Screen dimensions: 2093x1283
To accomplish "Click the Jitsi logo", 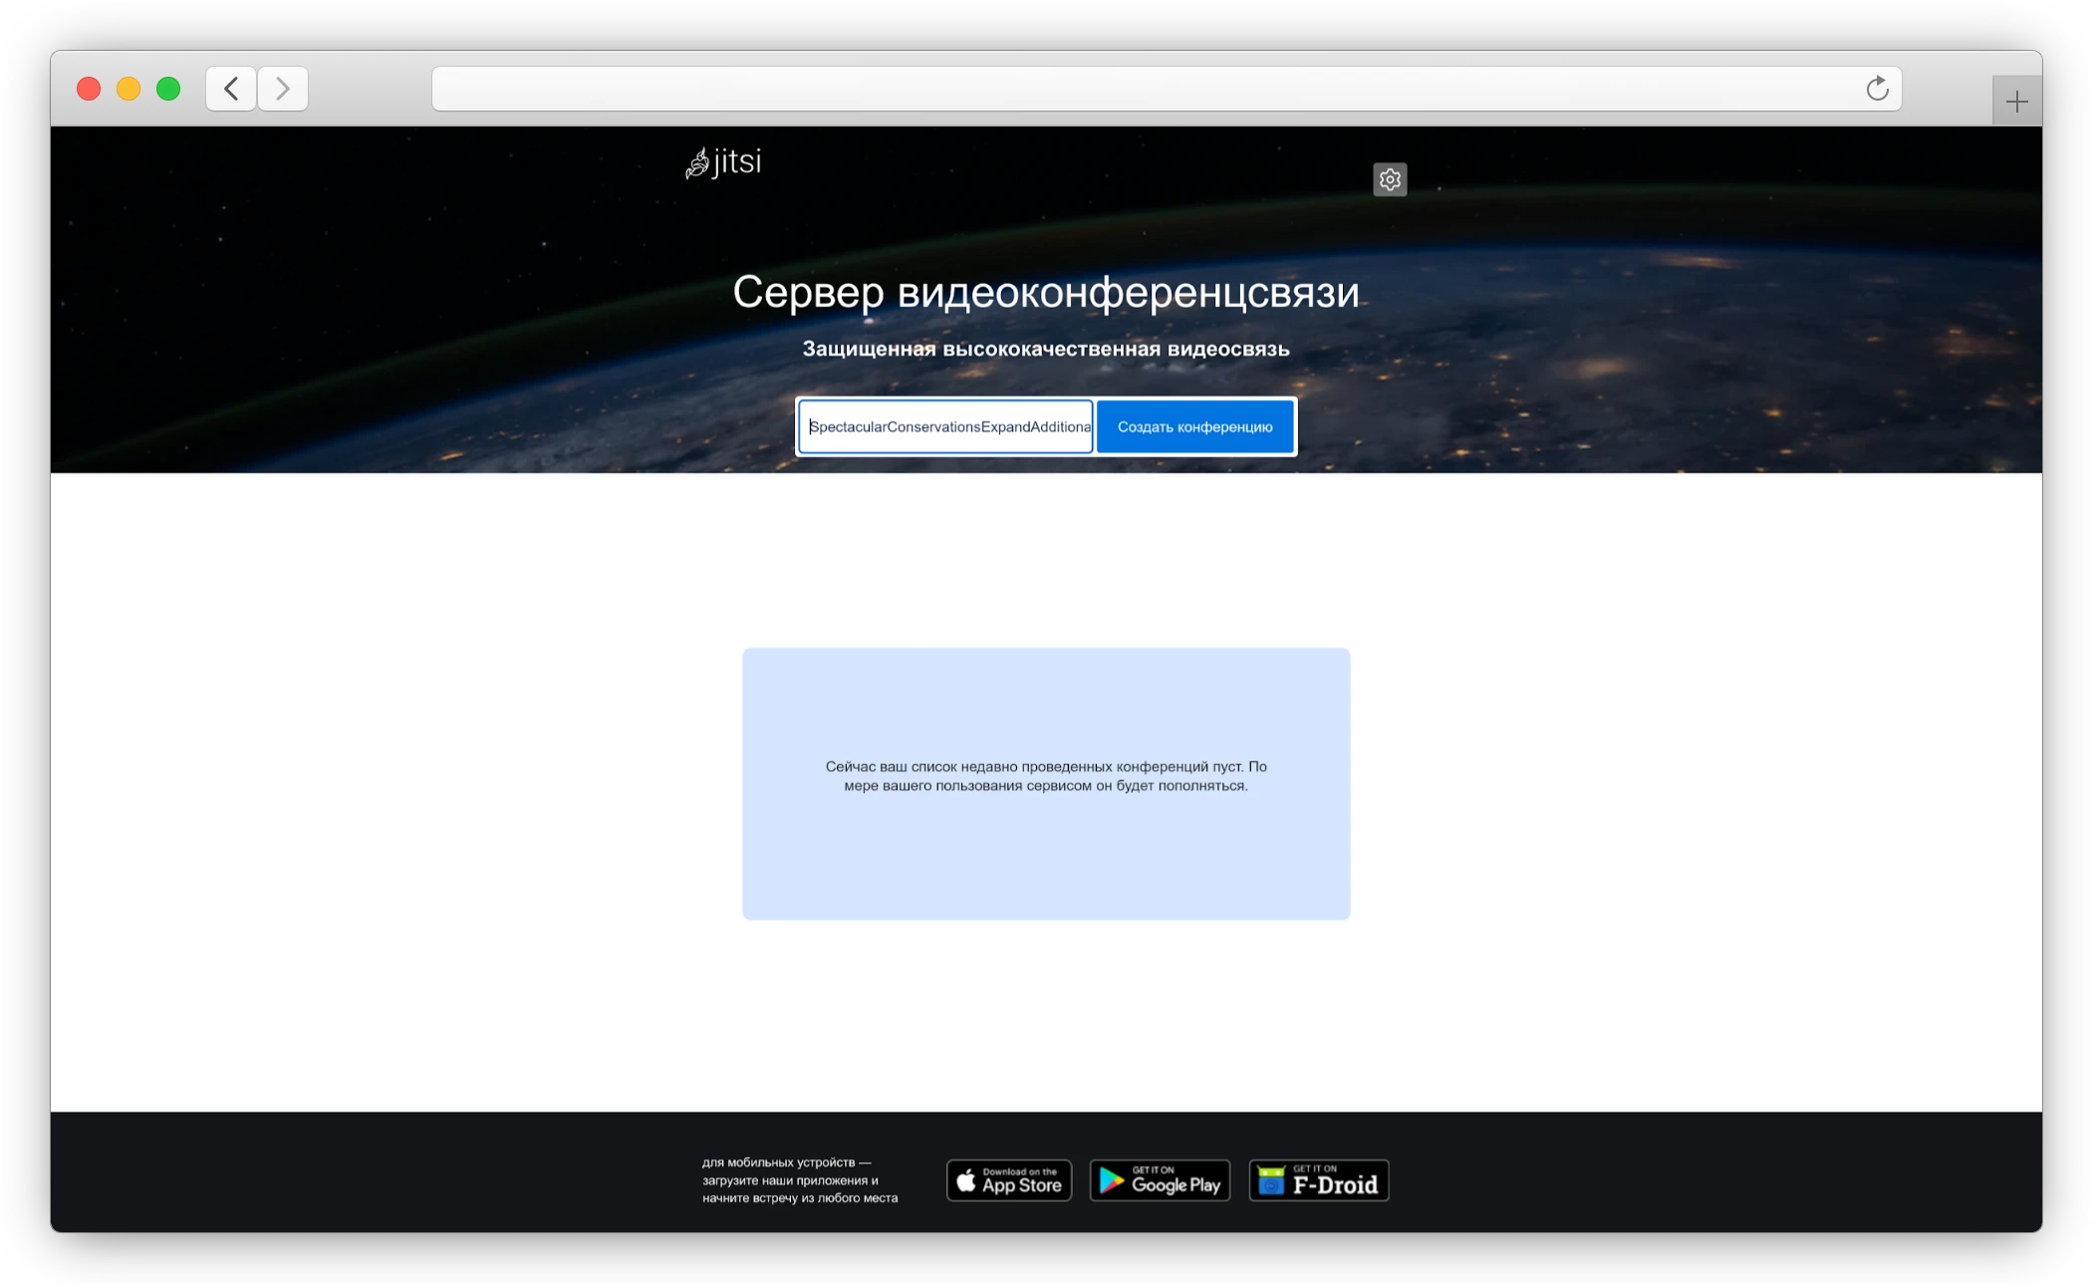I will (723, 162).
